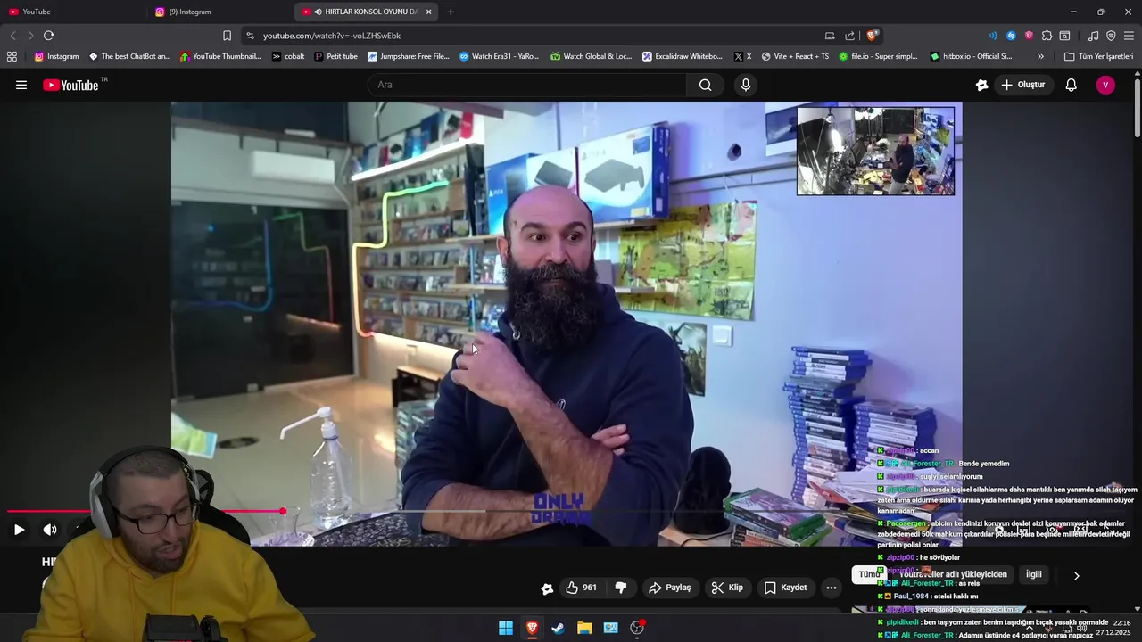Open the Windows Start menu
This screenshot has height=642, width=1142.
point(506,628)
